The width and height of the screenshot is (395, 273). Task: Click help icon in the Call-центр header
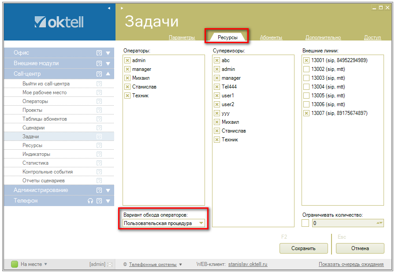click(x=99, y=74)
